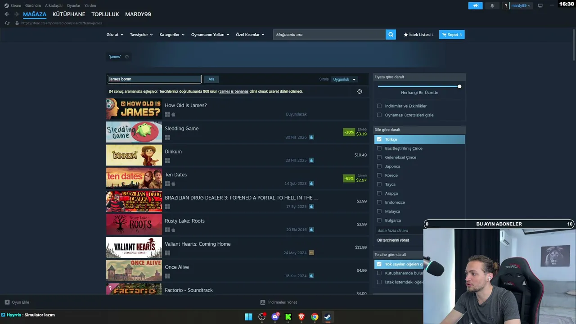Go back with the left arrow
Image resolution: width=576 pixels, height=324 pixels.
click(x=7, y=14)
